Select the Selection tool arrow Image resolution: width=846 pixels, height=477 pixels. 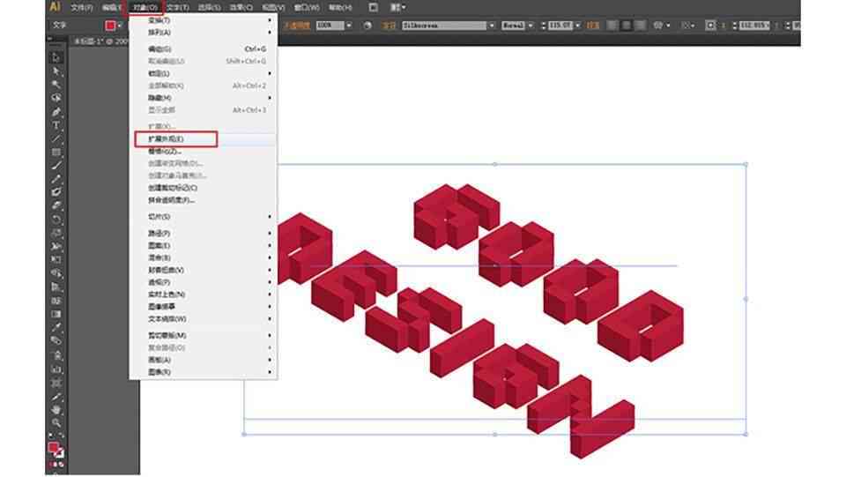[56, 57]
